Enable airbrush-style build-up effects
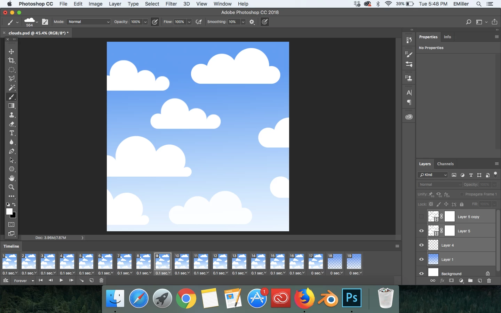Image resolution: width=501 pixels, height=313 pixels. pos(199,22)
